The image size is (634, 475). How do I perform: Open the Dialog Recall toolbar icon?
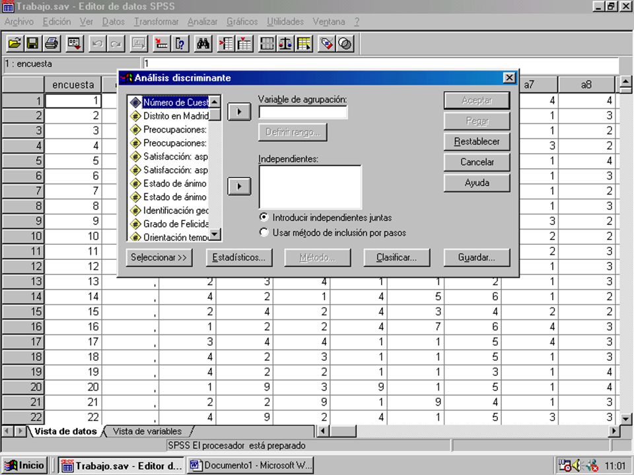[x=75, y=44]
